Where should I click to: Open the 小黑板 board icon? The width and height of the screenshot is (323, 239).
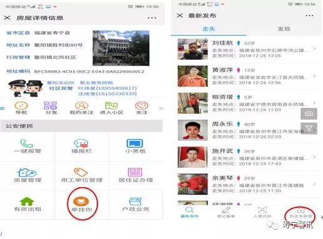click(x=135, y=144)
